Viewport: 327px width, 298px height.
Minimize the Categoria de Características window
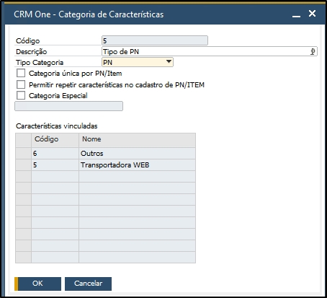(296, 14)
